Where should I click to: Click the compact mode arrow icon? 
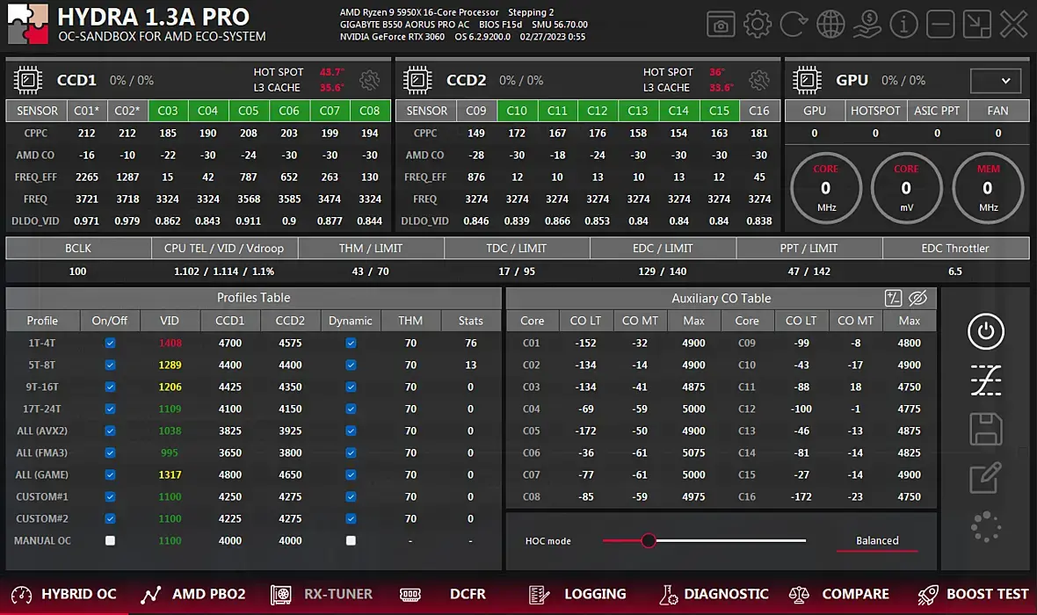977,25
